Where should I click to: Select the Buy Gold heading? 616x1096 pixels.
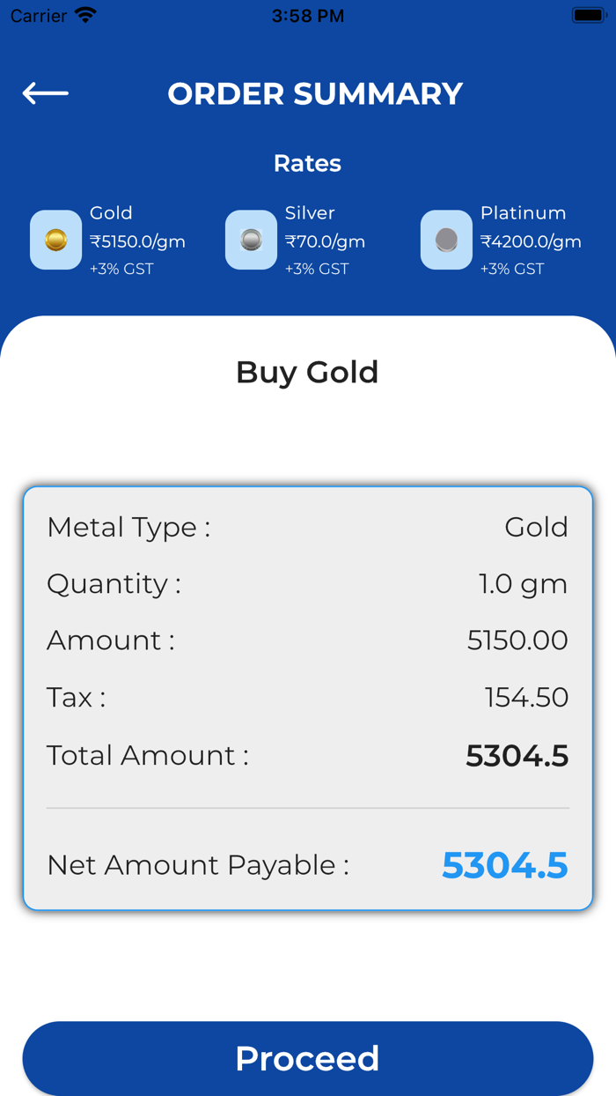click(307, 372)
